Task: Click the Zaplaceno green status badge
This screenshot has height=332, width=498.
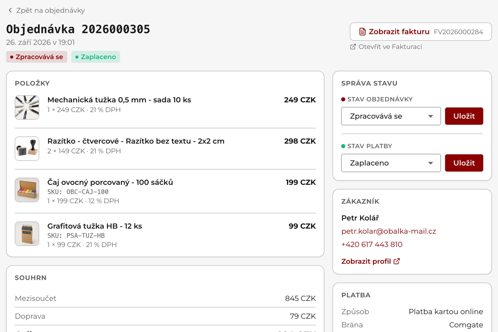Action: click(x=96, y=57)
